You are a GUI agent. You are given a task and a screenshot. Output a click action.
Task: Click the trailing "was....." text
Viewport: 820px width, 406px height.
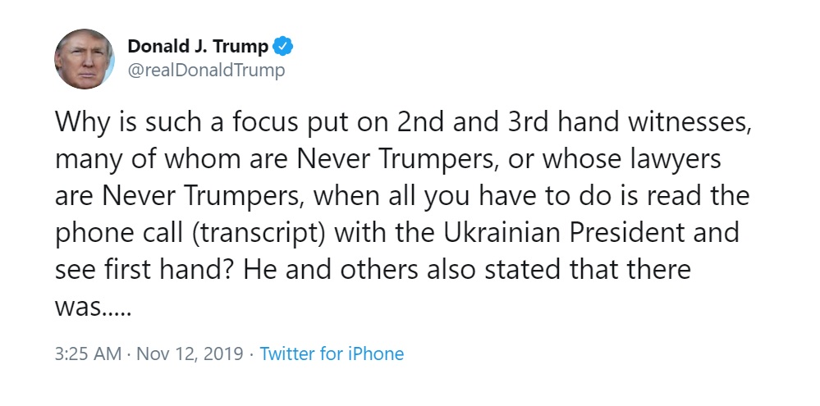tap(91, 308)
